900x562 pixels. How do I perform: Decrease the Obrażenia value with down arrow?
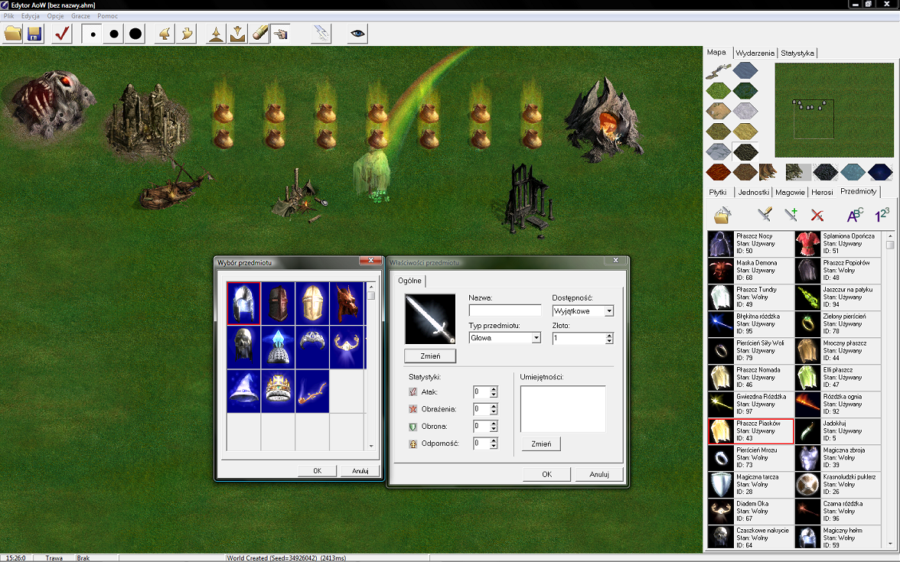pyautogui.click(x=493, y=411)
